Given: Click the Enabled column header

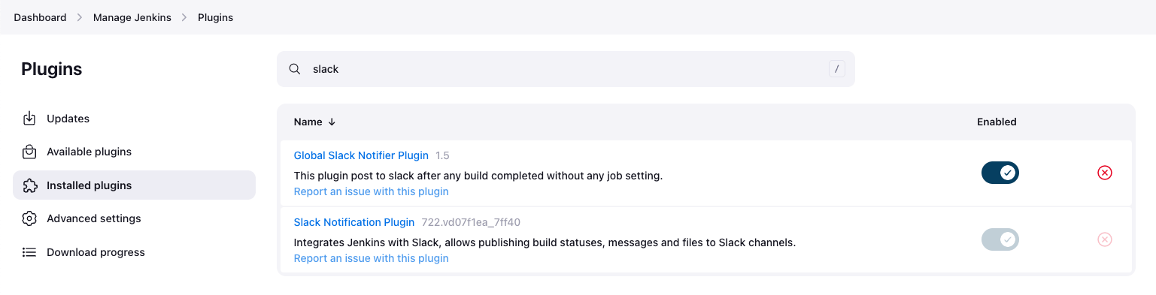Looking at the screenshot, I should coord(997,122).
